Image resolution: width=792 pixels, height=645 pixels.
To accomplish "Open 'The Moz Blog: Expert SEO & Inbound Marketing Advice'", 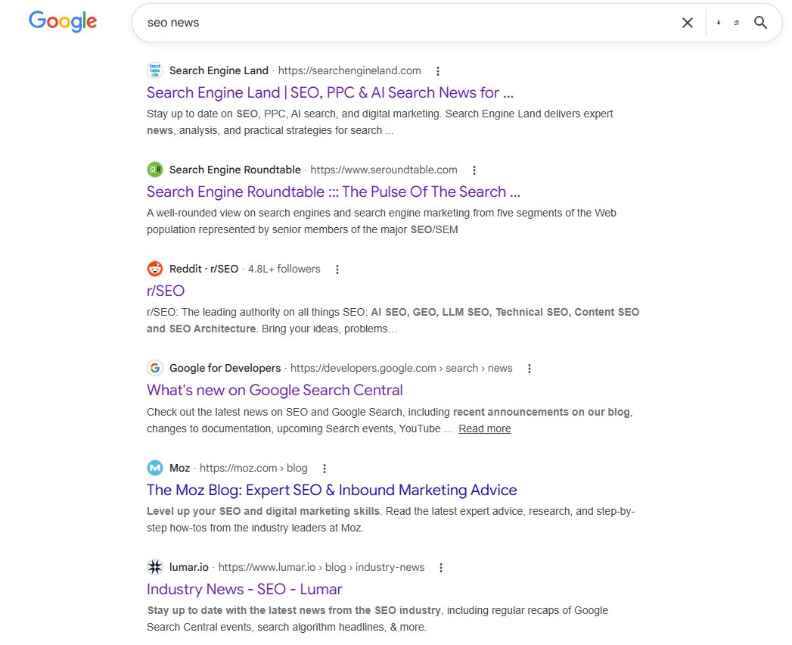I will [332, 490].
